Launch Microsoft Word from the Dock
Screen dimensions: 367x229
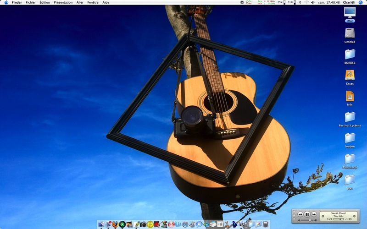click(178, 224)
